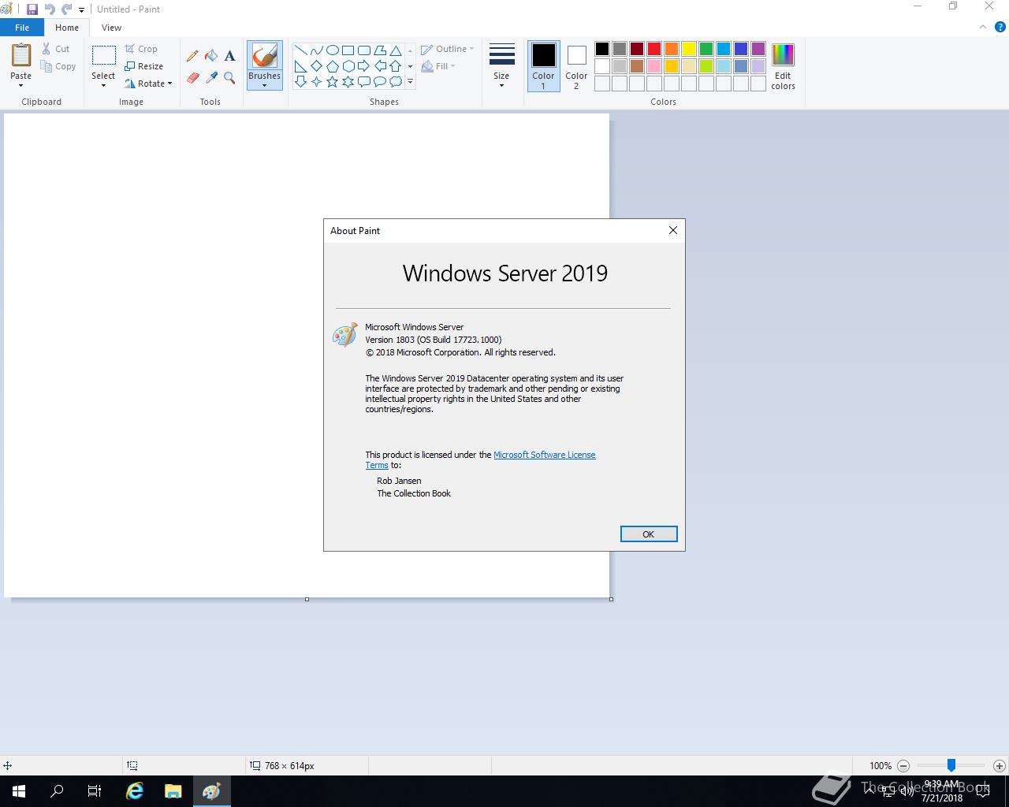Choose the Oval shape
Screen dimensions: 1009x807
pos(332,50)
